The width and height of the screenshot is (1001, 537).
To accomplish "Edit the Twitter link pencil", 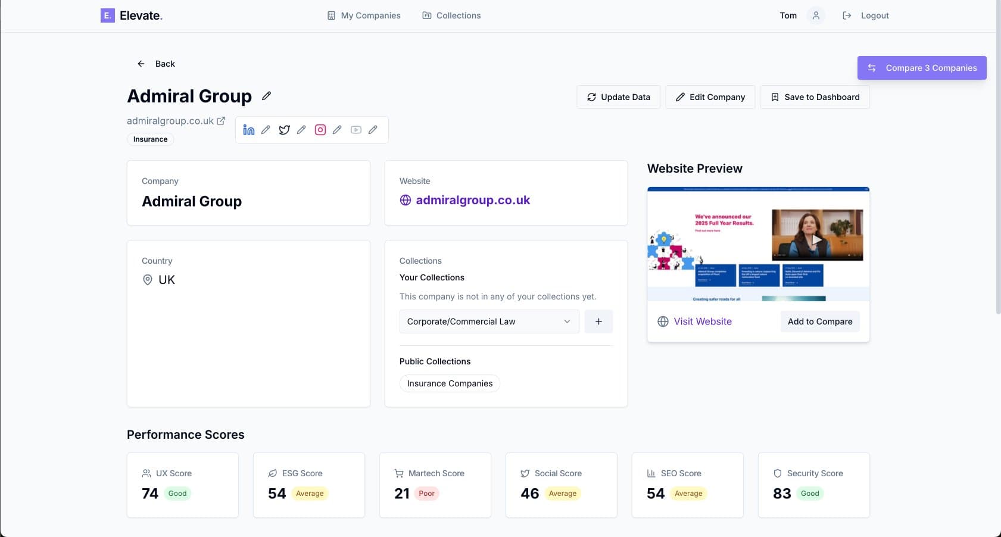I will click(301, 130).
